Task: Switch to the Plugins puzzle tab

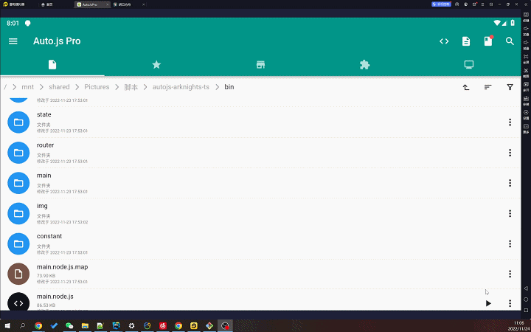Action: pyautogui.click(x=364, y=64)
